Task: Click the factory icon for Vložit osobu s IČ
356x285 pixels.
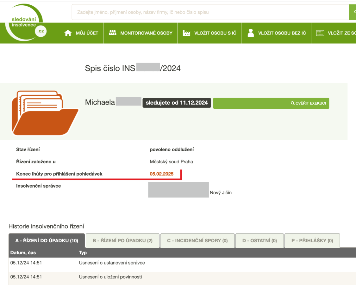Action: 187,33
